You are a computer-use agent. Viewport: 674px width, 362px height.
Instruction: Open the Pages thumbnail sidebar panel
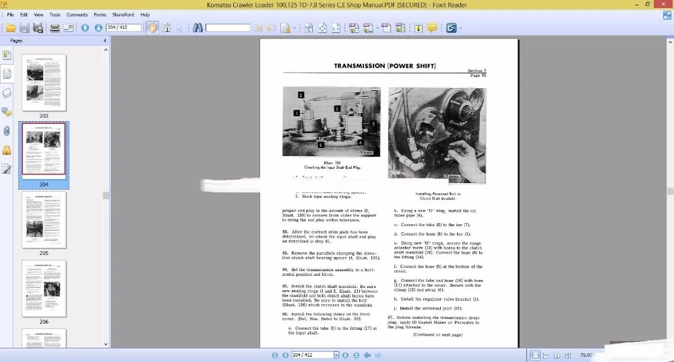pos(7,74)
